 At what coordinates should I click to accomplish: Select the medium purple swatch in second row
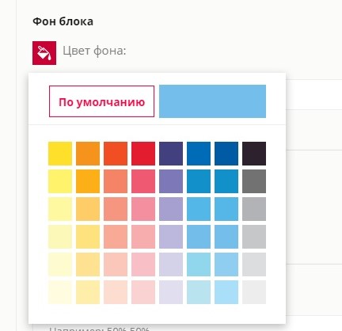pyautogui.click(x=171, y=181)
